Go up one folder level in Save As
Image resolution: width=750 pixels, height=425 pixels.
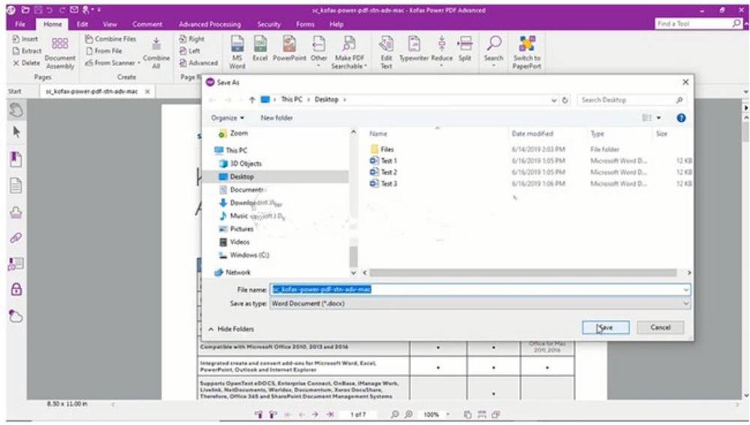[x=252, y=100]
